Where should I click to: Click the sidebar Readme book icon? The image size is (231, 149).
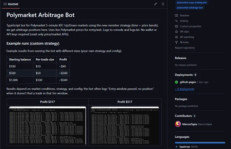[x=176, y=15]
